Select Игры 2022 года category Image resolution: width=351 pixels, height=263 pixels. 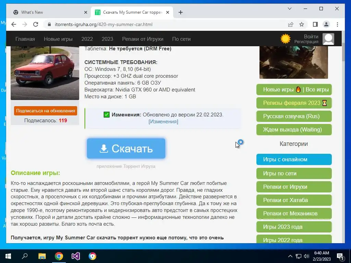pos(294,239)
